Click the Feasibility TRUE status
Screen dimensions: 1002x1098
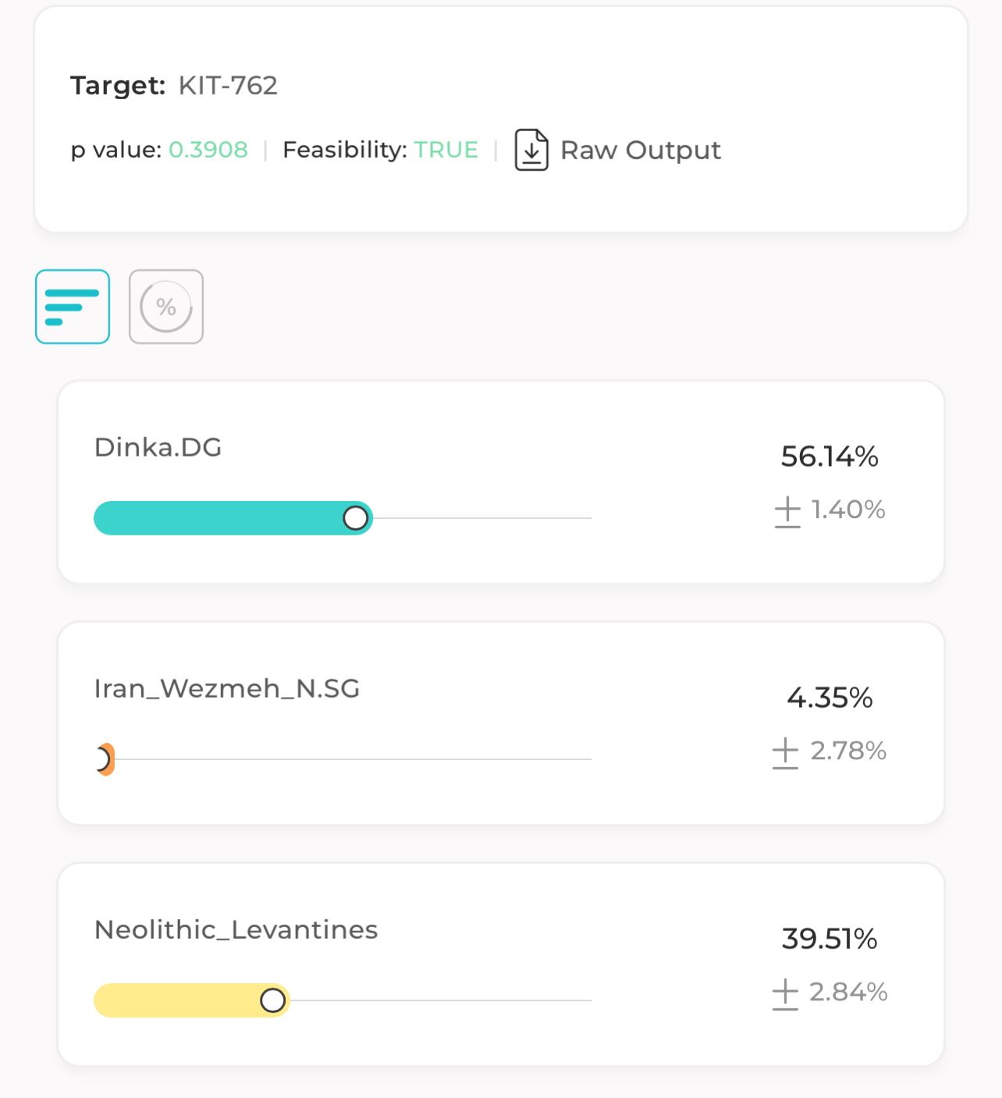(446, 149)
